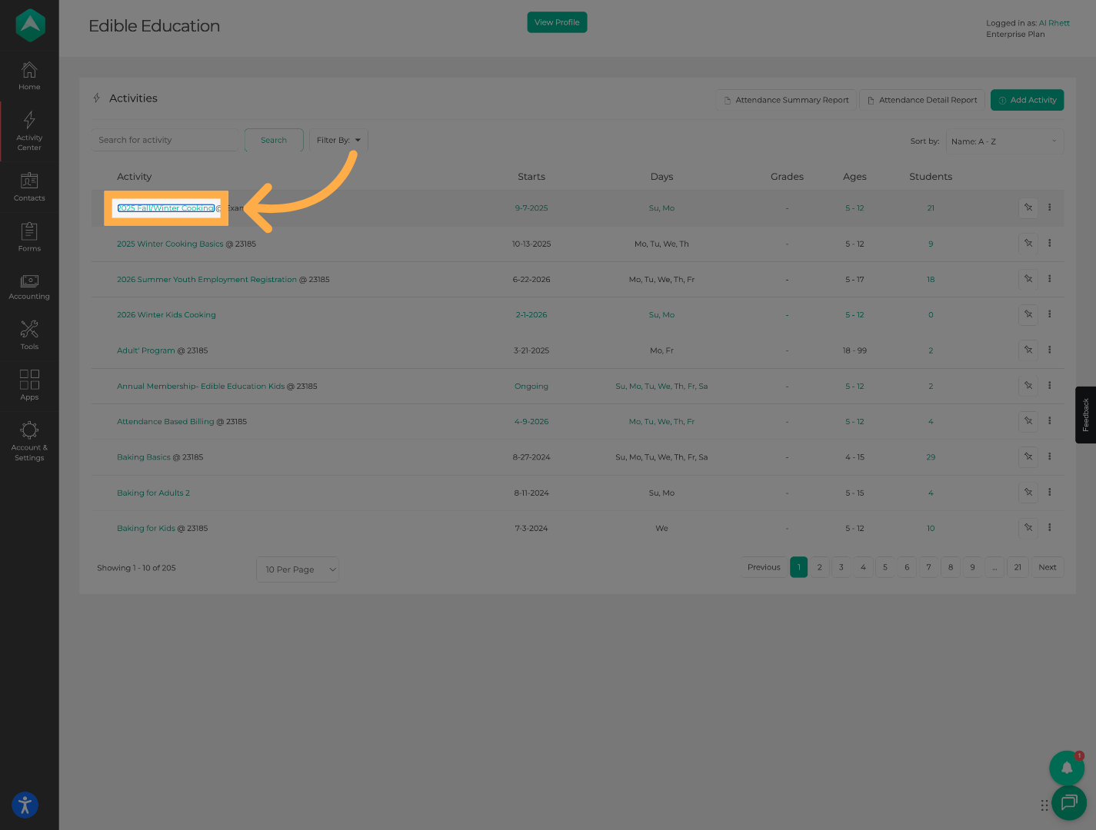Open Contacts in the sidebar
1096x830 pixels.
tap(29, 187)
